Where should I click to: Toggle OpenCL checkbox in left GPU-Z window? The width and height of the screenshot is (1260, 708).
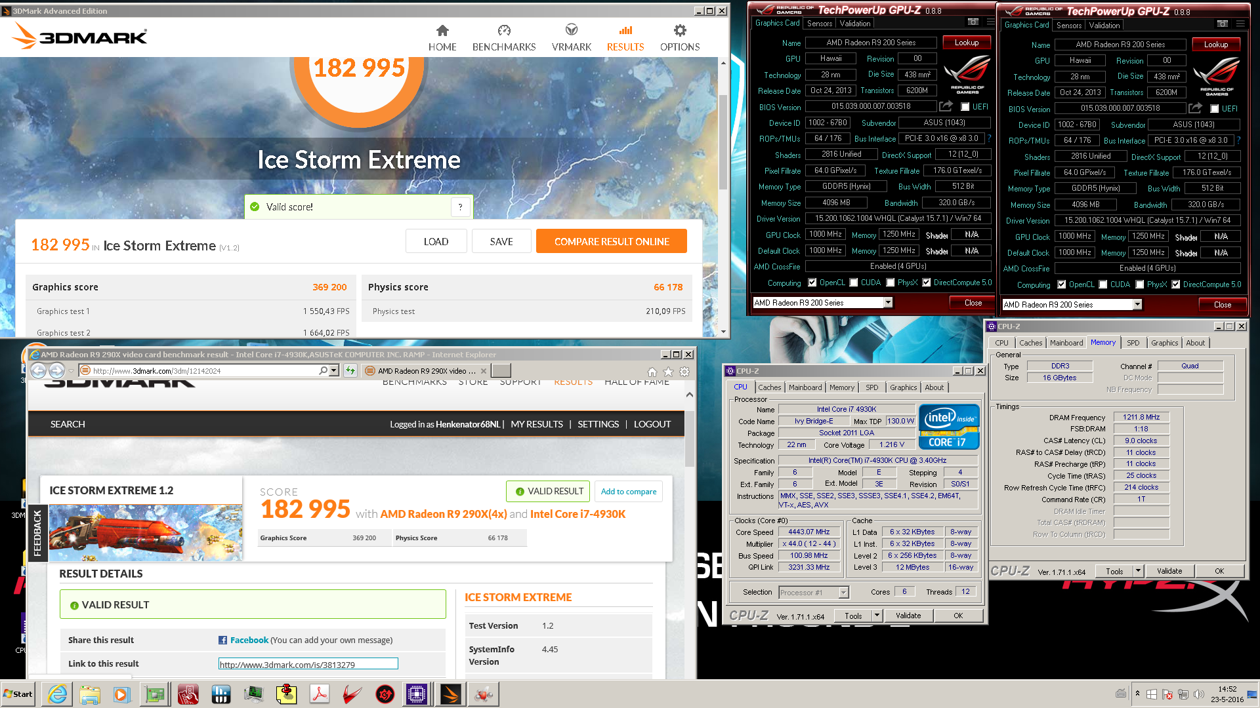pos(812,283)
